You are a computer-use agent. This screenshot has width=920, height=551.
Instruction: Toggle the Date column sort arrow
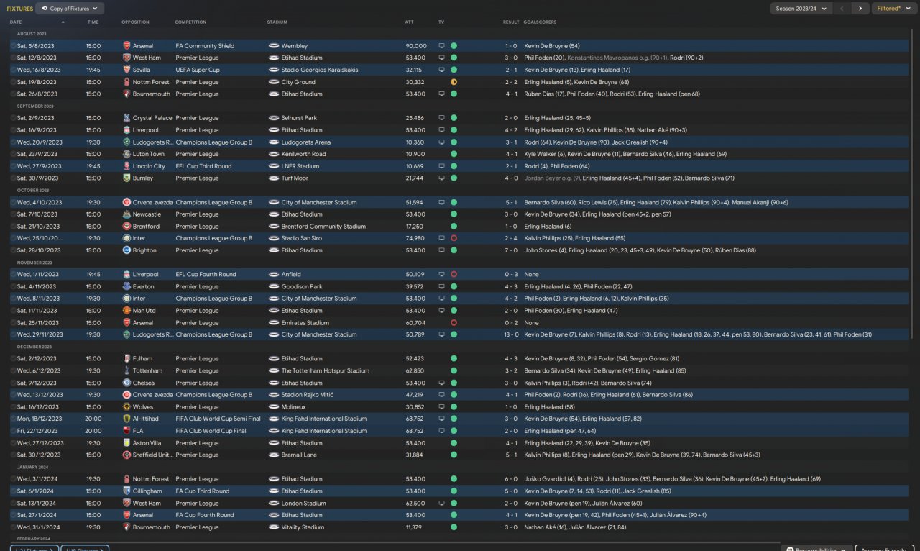tap(63, 22)
